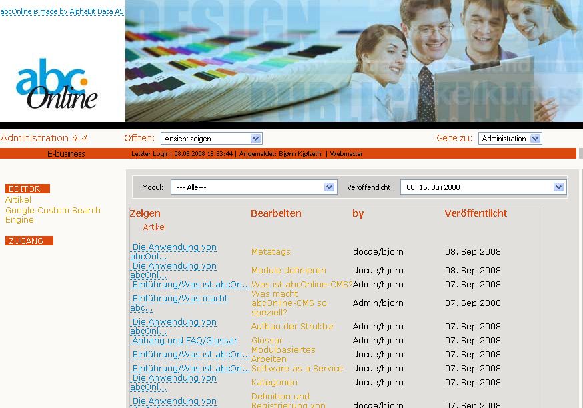Edit Kategorien article
This screenshot has width=583, height=408.
(274, 383)
